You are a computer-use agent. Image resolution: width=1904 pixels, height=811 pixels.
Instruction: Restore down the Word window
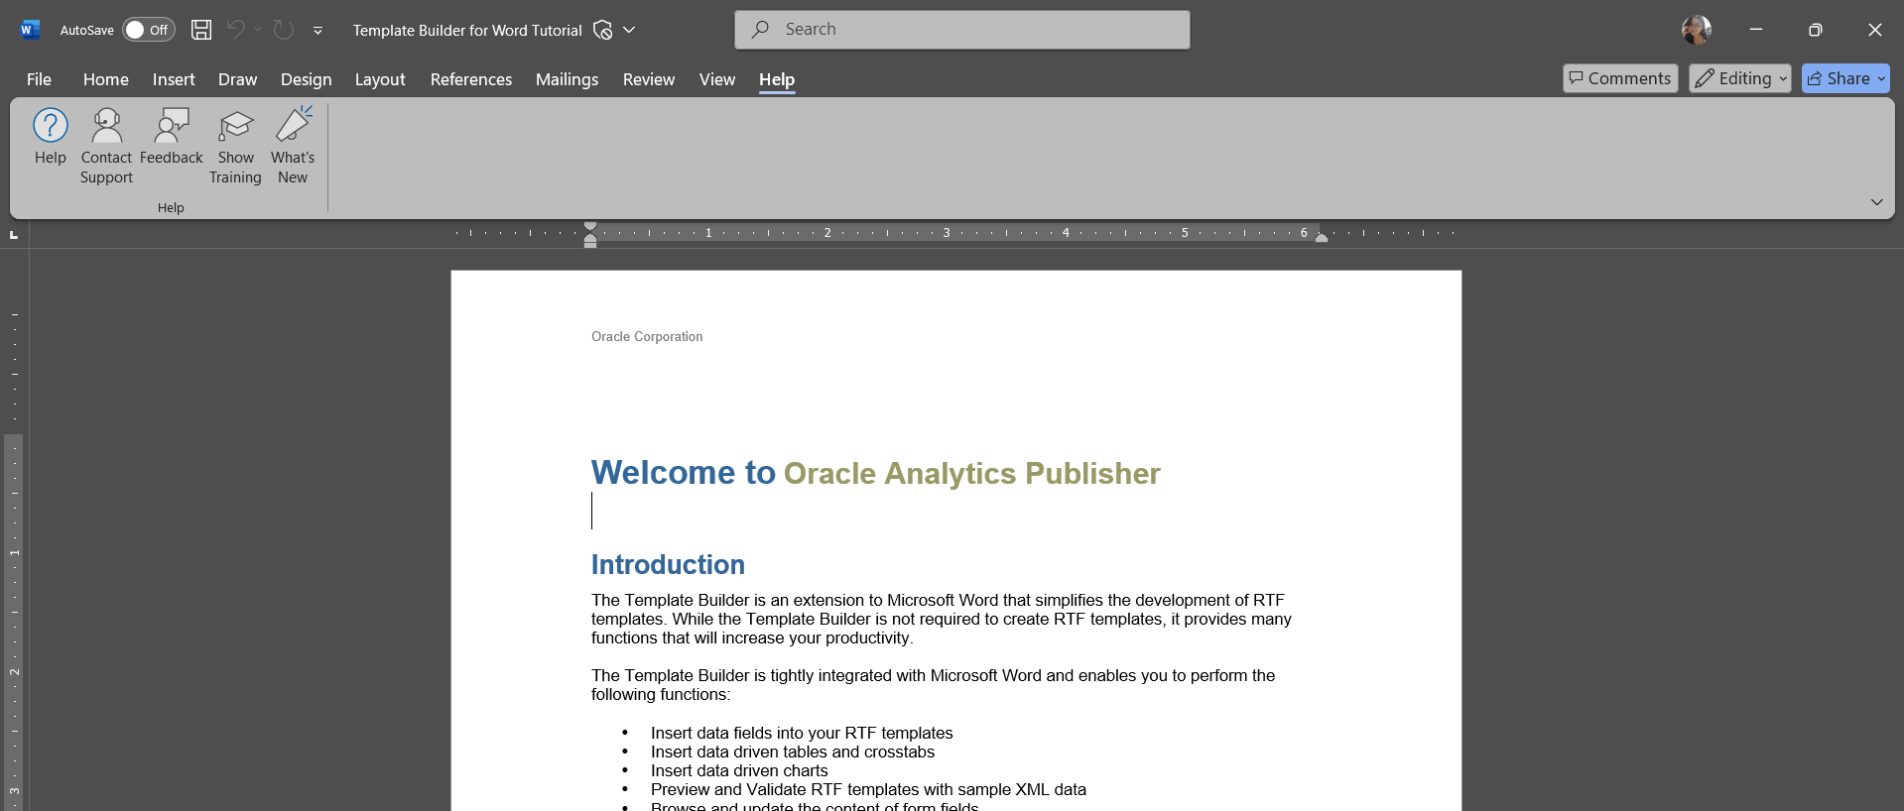click(1816, 30)
